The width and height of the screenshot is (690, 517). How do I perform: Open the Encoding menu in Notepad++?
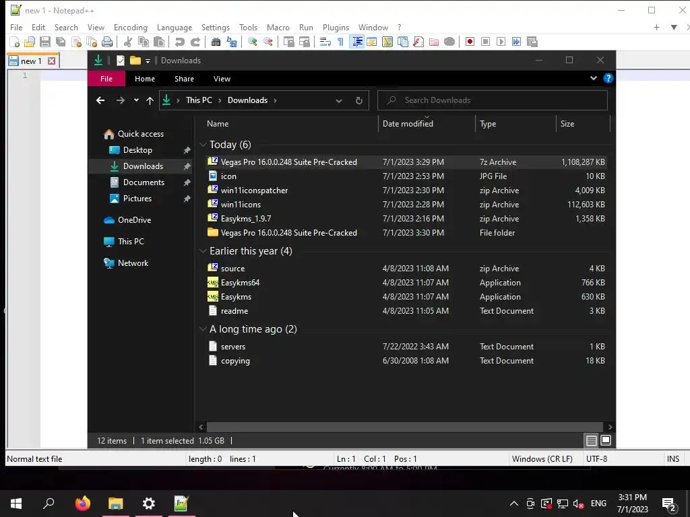(131, 27)
